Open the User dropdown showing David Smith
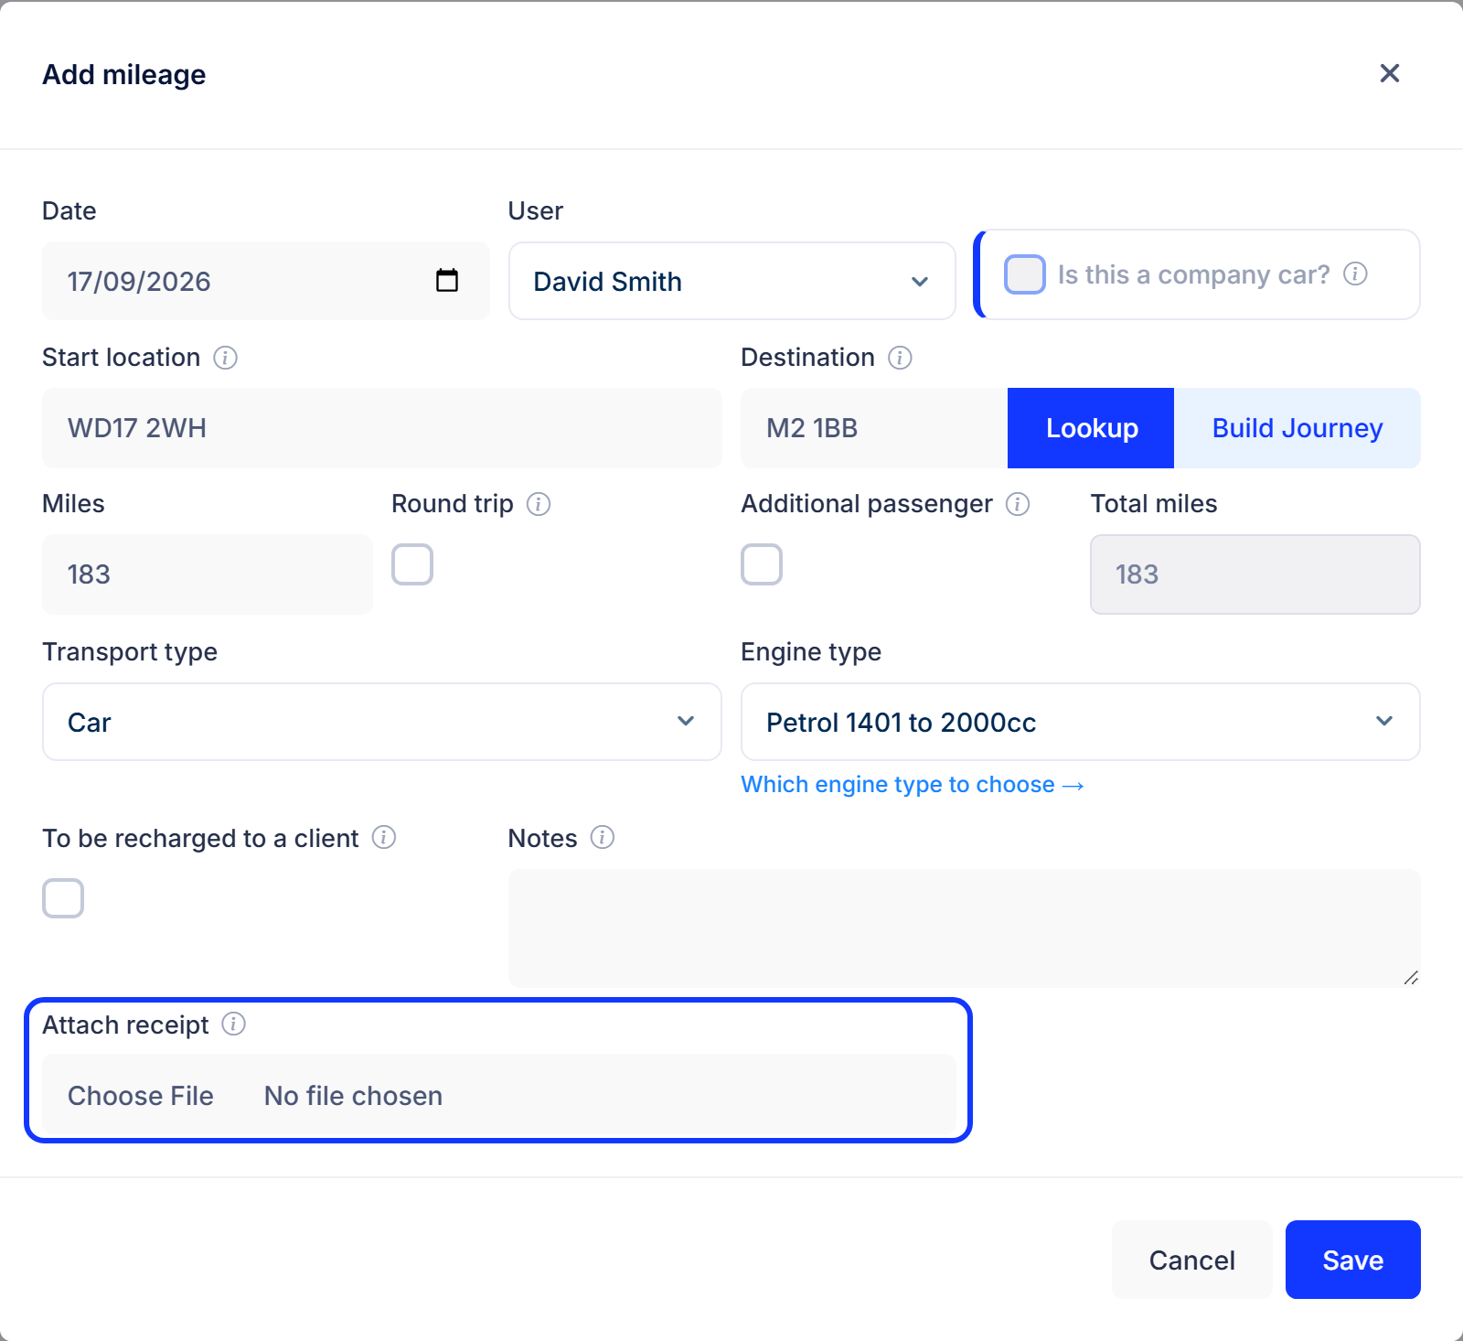Image resolution: width=1463 pixels, height=1341 pixels. (731, 281)
